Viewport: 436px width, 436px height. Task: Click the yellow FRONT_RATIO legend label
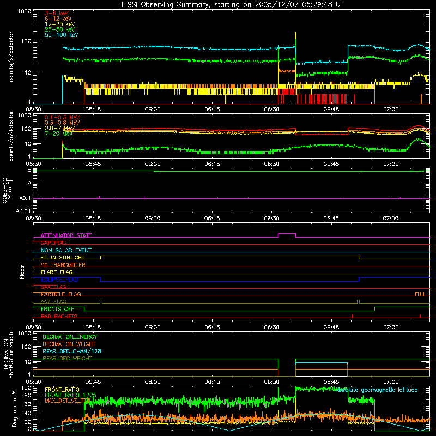pos(62,390)
